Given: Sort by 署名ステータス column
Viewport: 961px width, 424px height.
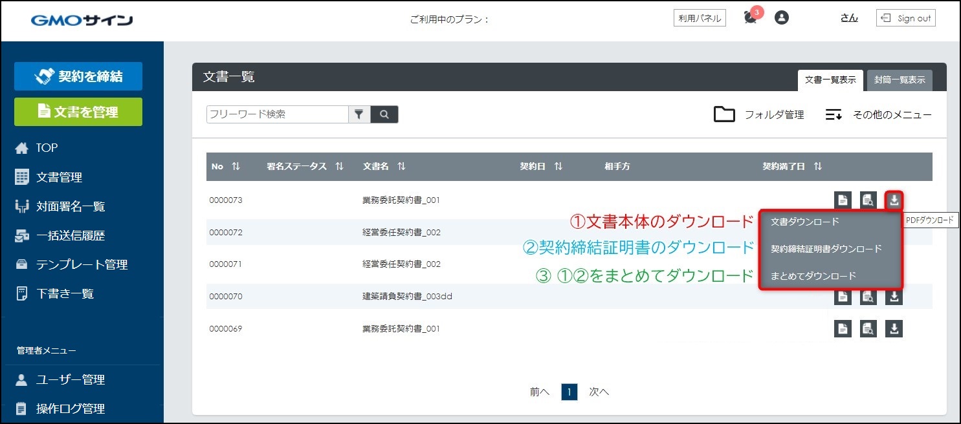Looking at the screenshot, I should tap(339, 167).
